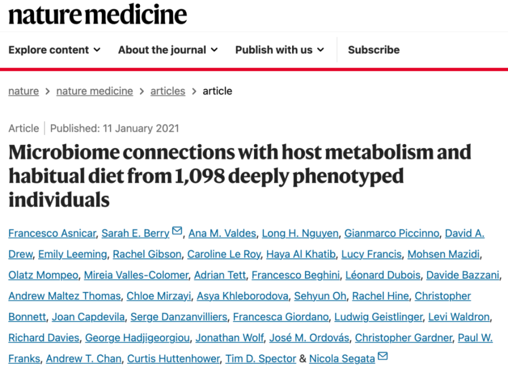
Task: Click author Tim D. Spector
Action: pyautogui.click(x=261, y=358)
